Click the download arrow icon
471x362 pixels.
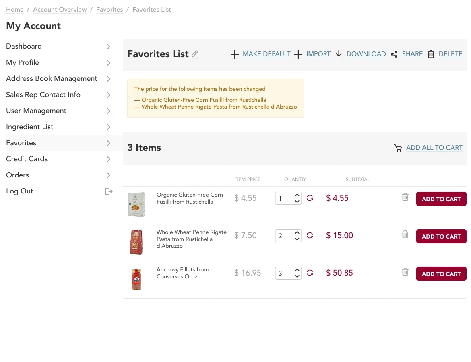click(339, 54)
